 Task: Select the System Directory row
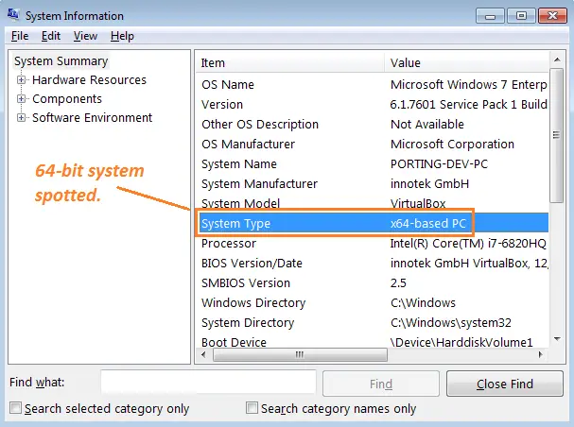point(372,322)
